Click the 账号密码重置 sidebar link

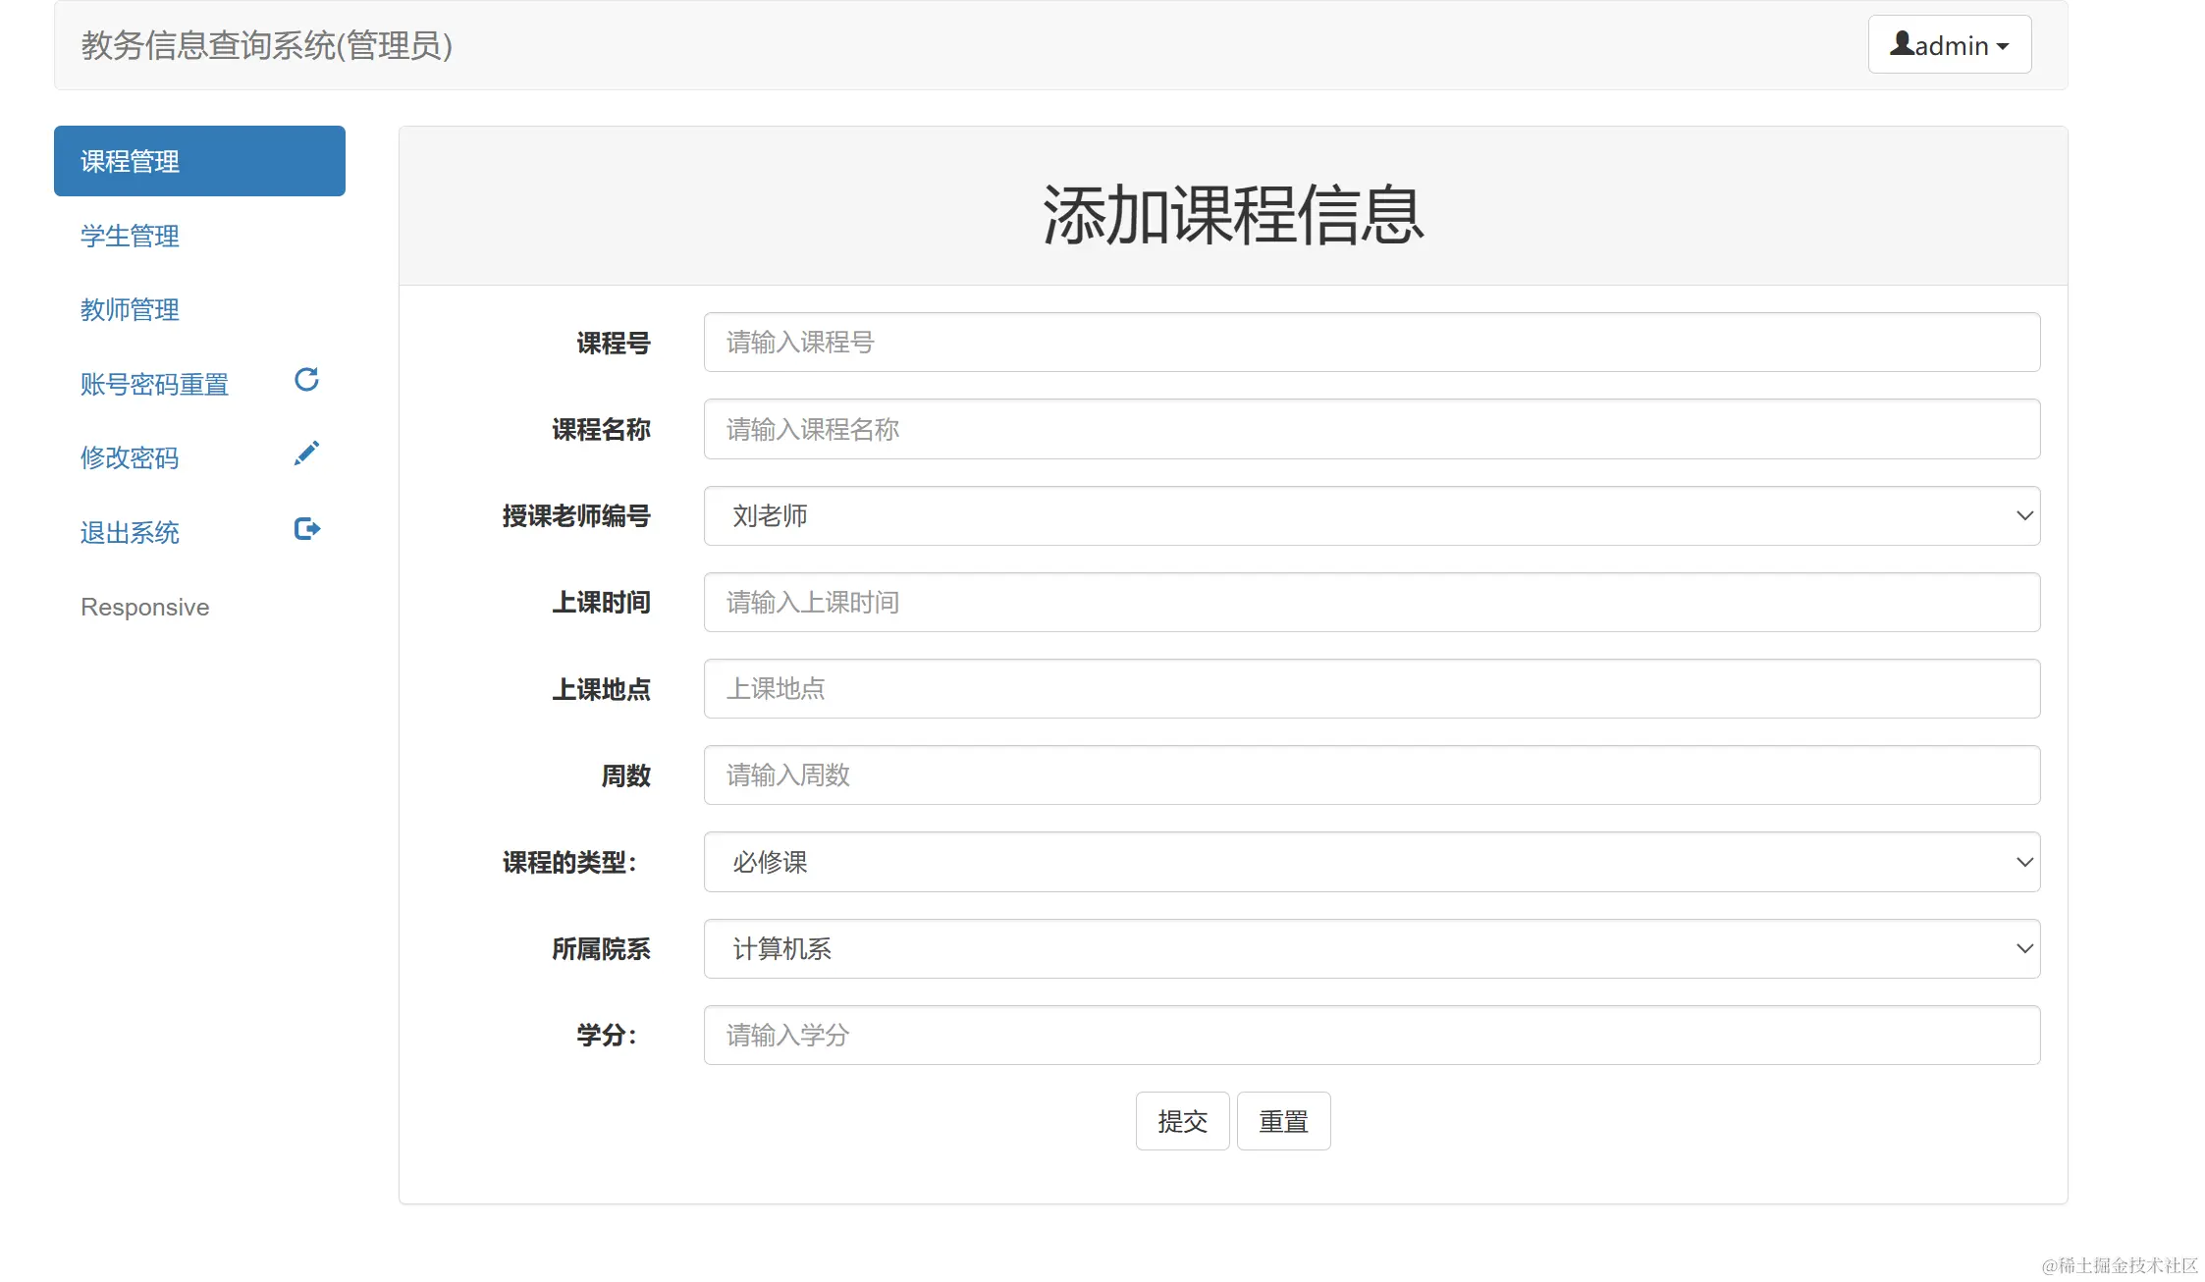click(155, 384)
